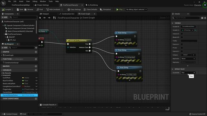Toggle the Instance Editable checkbox
The width and height of the screenshot is (207, 116).
tap(182, 34)
